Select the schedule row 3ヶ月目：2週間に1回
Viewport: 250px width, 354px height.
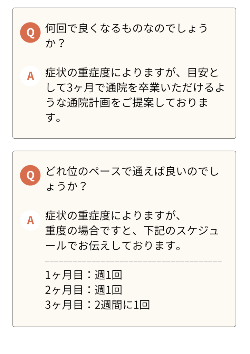click(97, 305)
